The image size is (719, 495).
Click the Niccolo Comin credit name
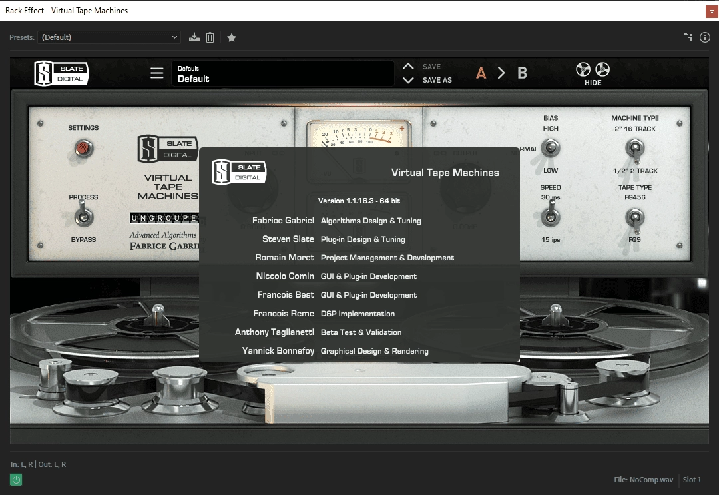pos(285,276)
